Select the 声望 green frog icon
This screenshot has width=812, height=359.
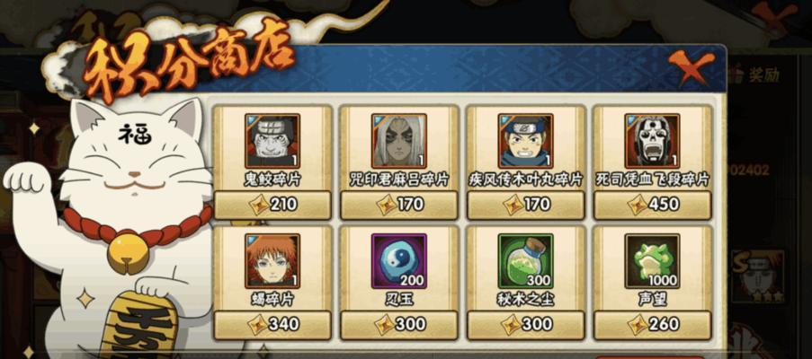[652, 261]
